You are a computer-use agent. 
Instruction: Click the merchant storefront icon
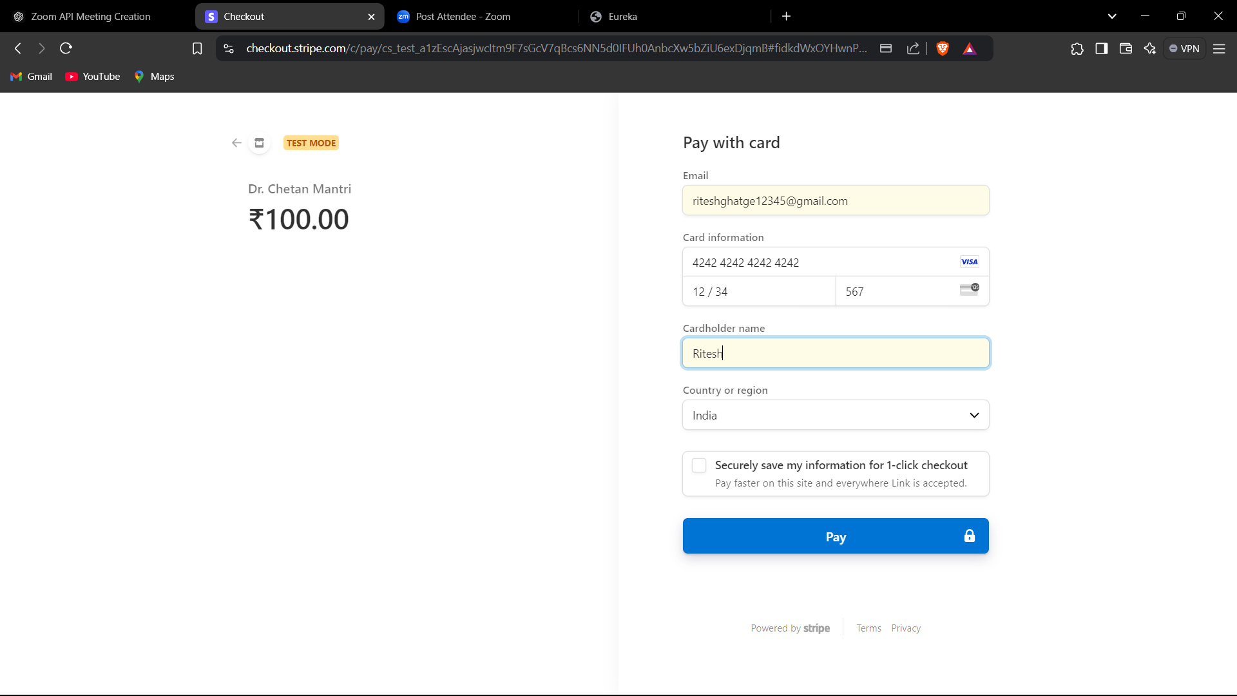tap(259, 143)
